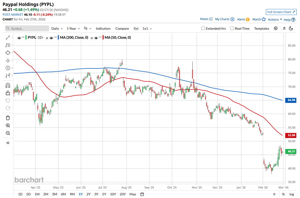300x198 pixels.
Task: Click the Symbol search field
Action: [27, 28]
